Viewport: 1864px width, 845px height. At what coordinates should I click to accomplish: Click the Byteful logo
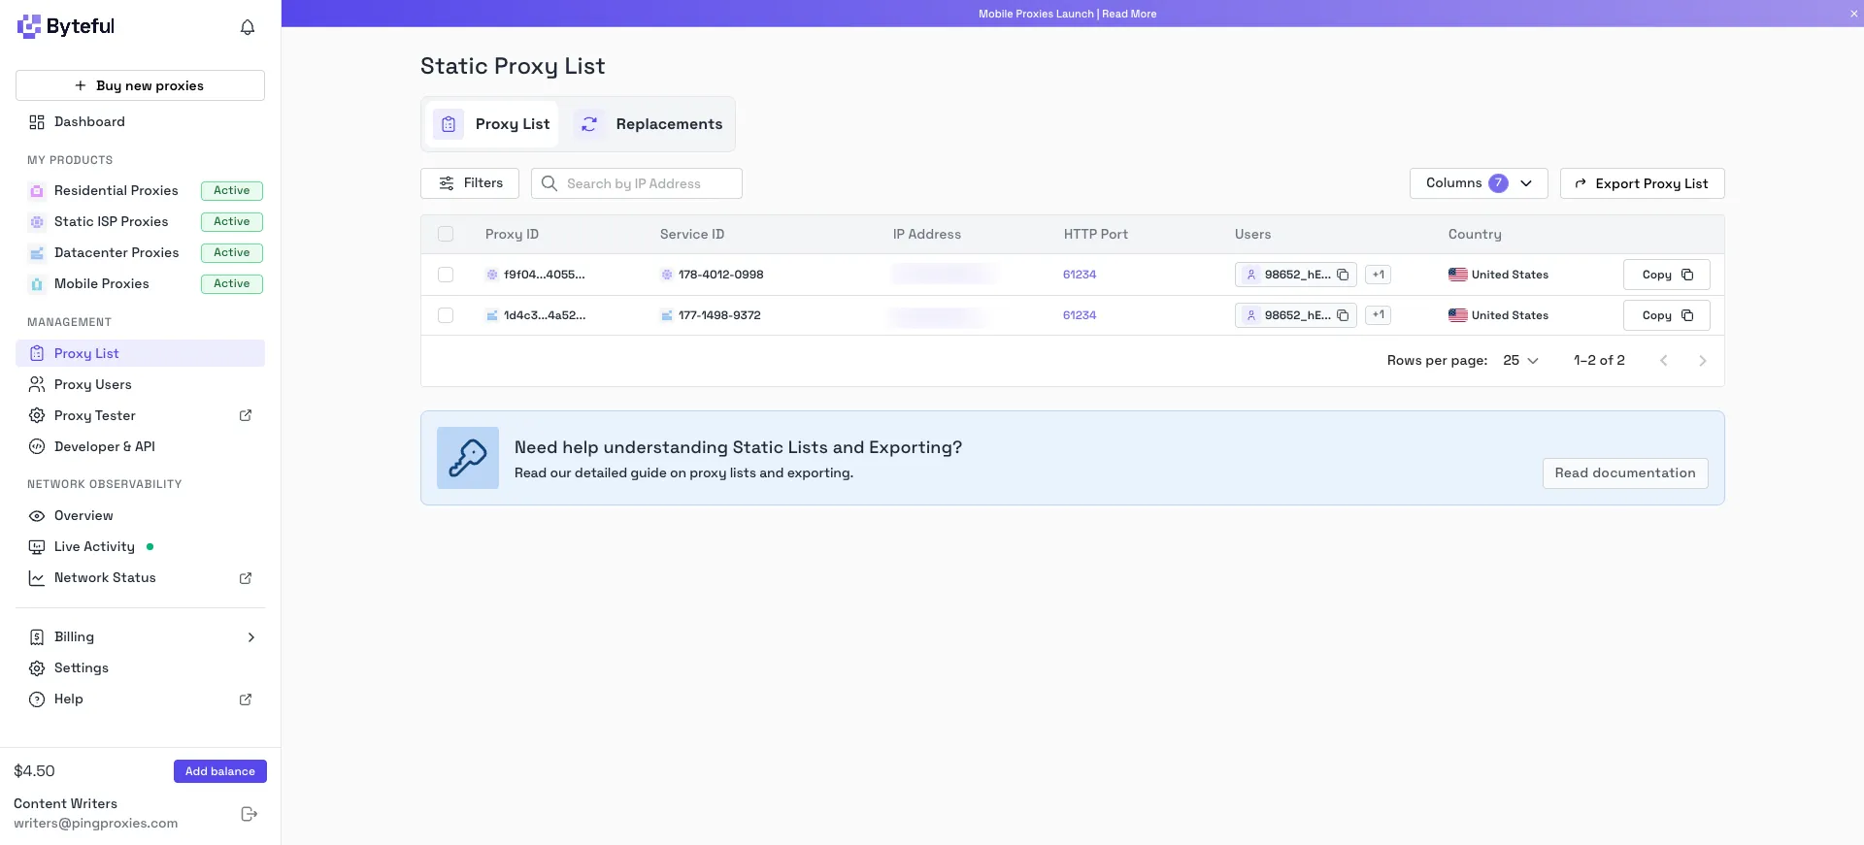click(66, 26)
